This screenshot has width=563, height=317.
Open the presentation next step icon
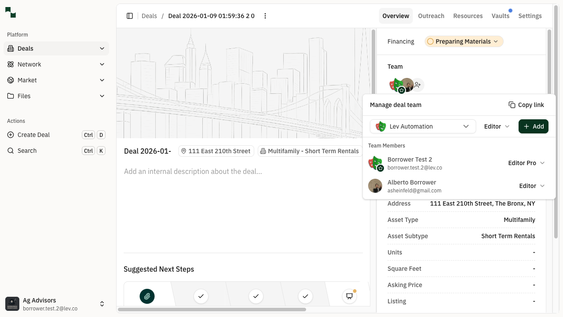click(349, 296)
